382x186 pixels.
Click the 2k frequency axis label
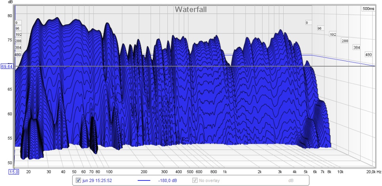click(x=260, y=172)
